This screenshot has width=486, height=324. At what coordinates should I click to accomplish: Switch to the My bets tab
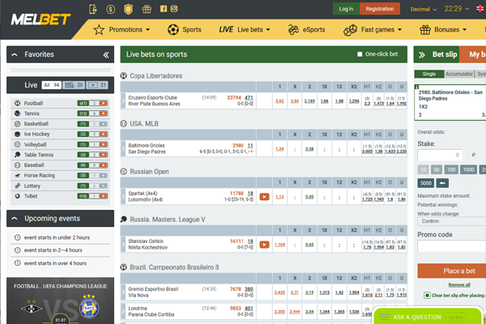coord(473,54)
